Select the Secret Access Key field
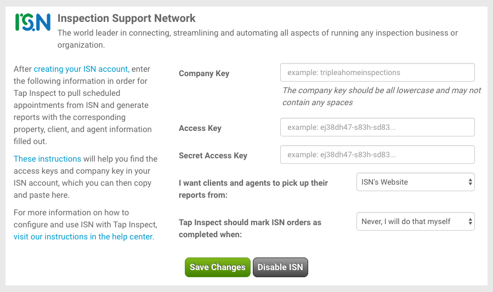 click(377, 154)
